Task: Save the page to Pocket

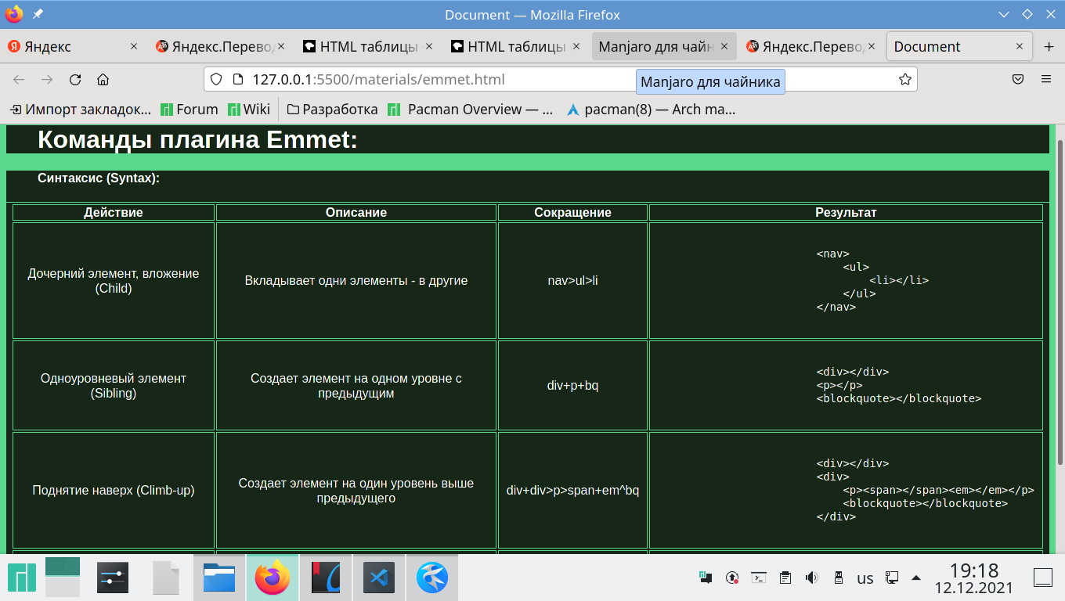Action: pyautogui.click(x=1018, y=79)
